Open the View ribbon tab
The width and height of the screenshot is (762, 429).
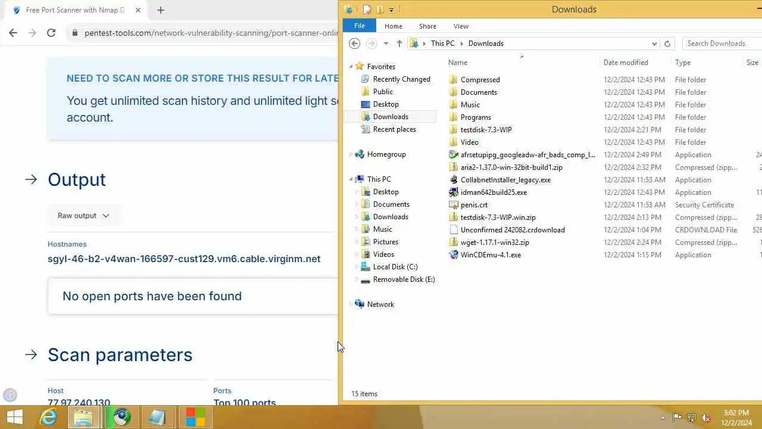[x=461, y=26]
